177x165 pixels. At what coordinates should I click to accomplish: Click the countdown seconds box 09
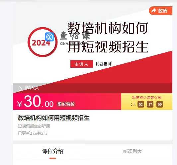click(x=160, y=104)
